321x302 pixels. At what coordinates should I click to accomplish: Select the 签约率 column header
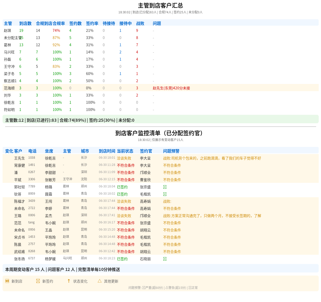tap(92, 23)
